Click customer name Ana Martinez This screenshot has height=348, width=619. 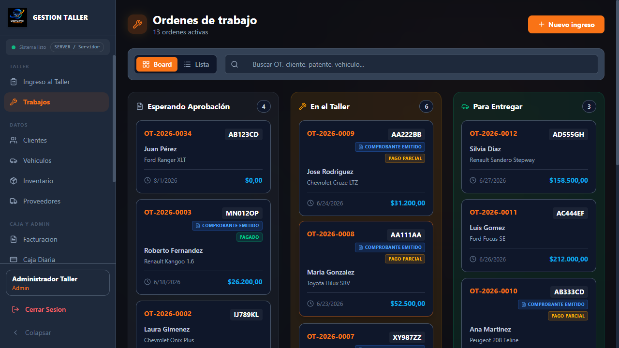[x=490, y=329]
